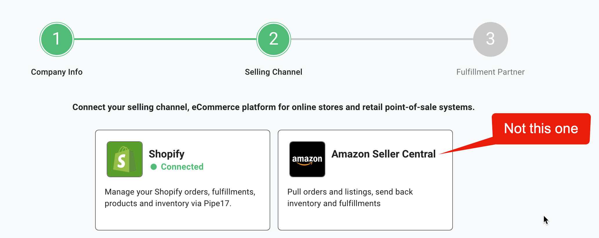Click the Amazon Seller Central title
The image size is (599, 238).
pos(384,154)
